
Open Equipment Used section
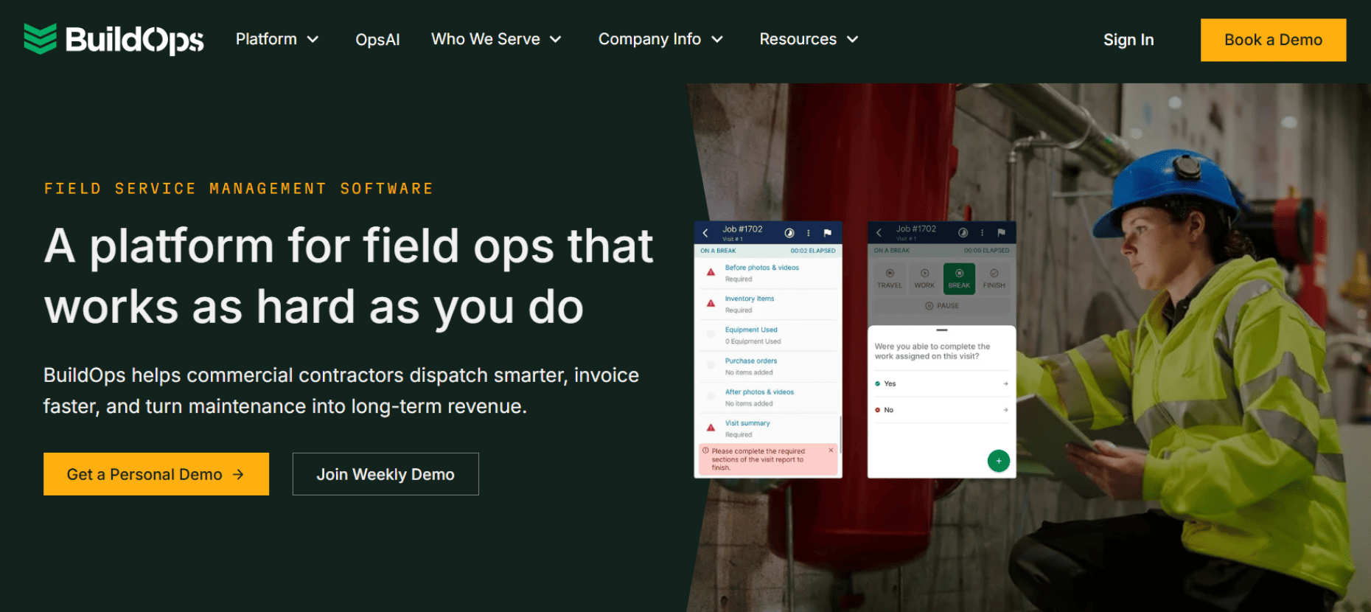pyautogui.click(x=767, y=335)
